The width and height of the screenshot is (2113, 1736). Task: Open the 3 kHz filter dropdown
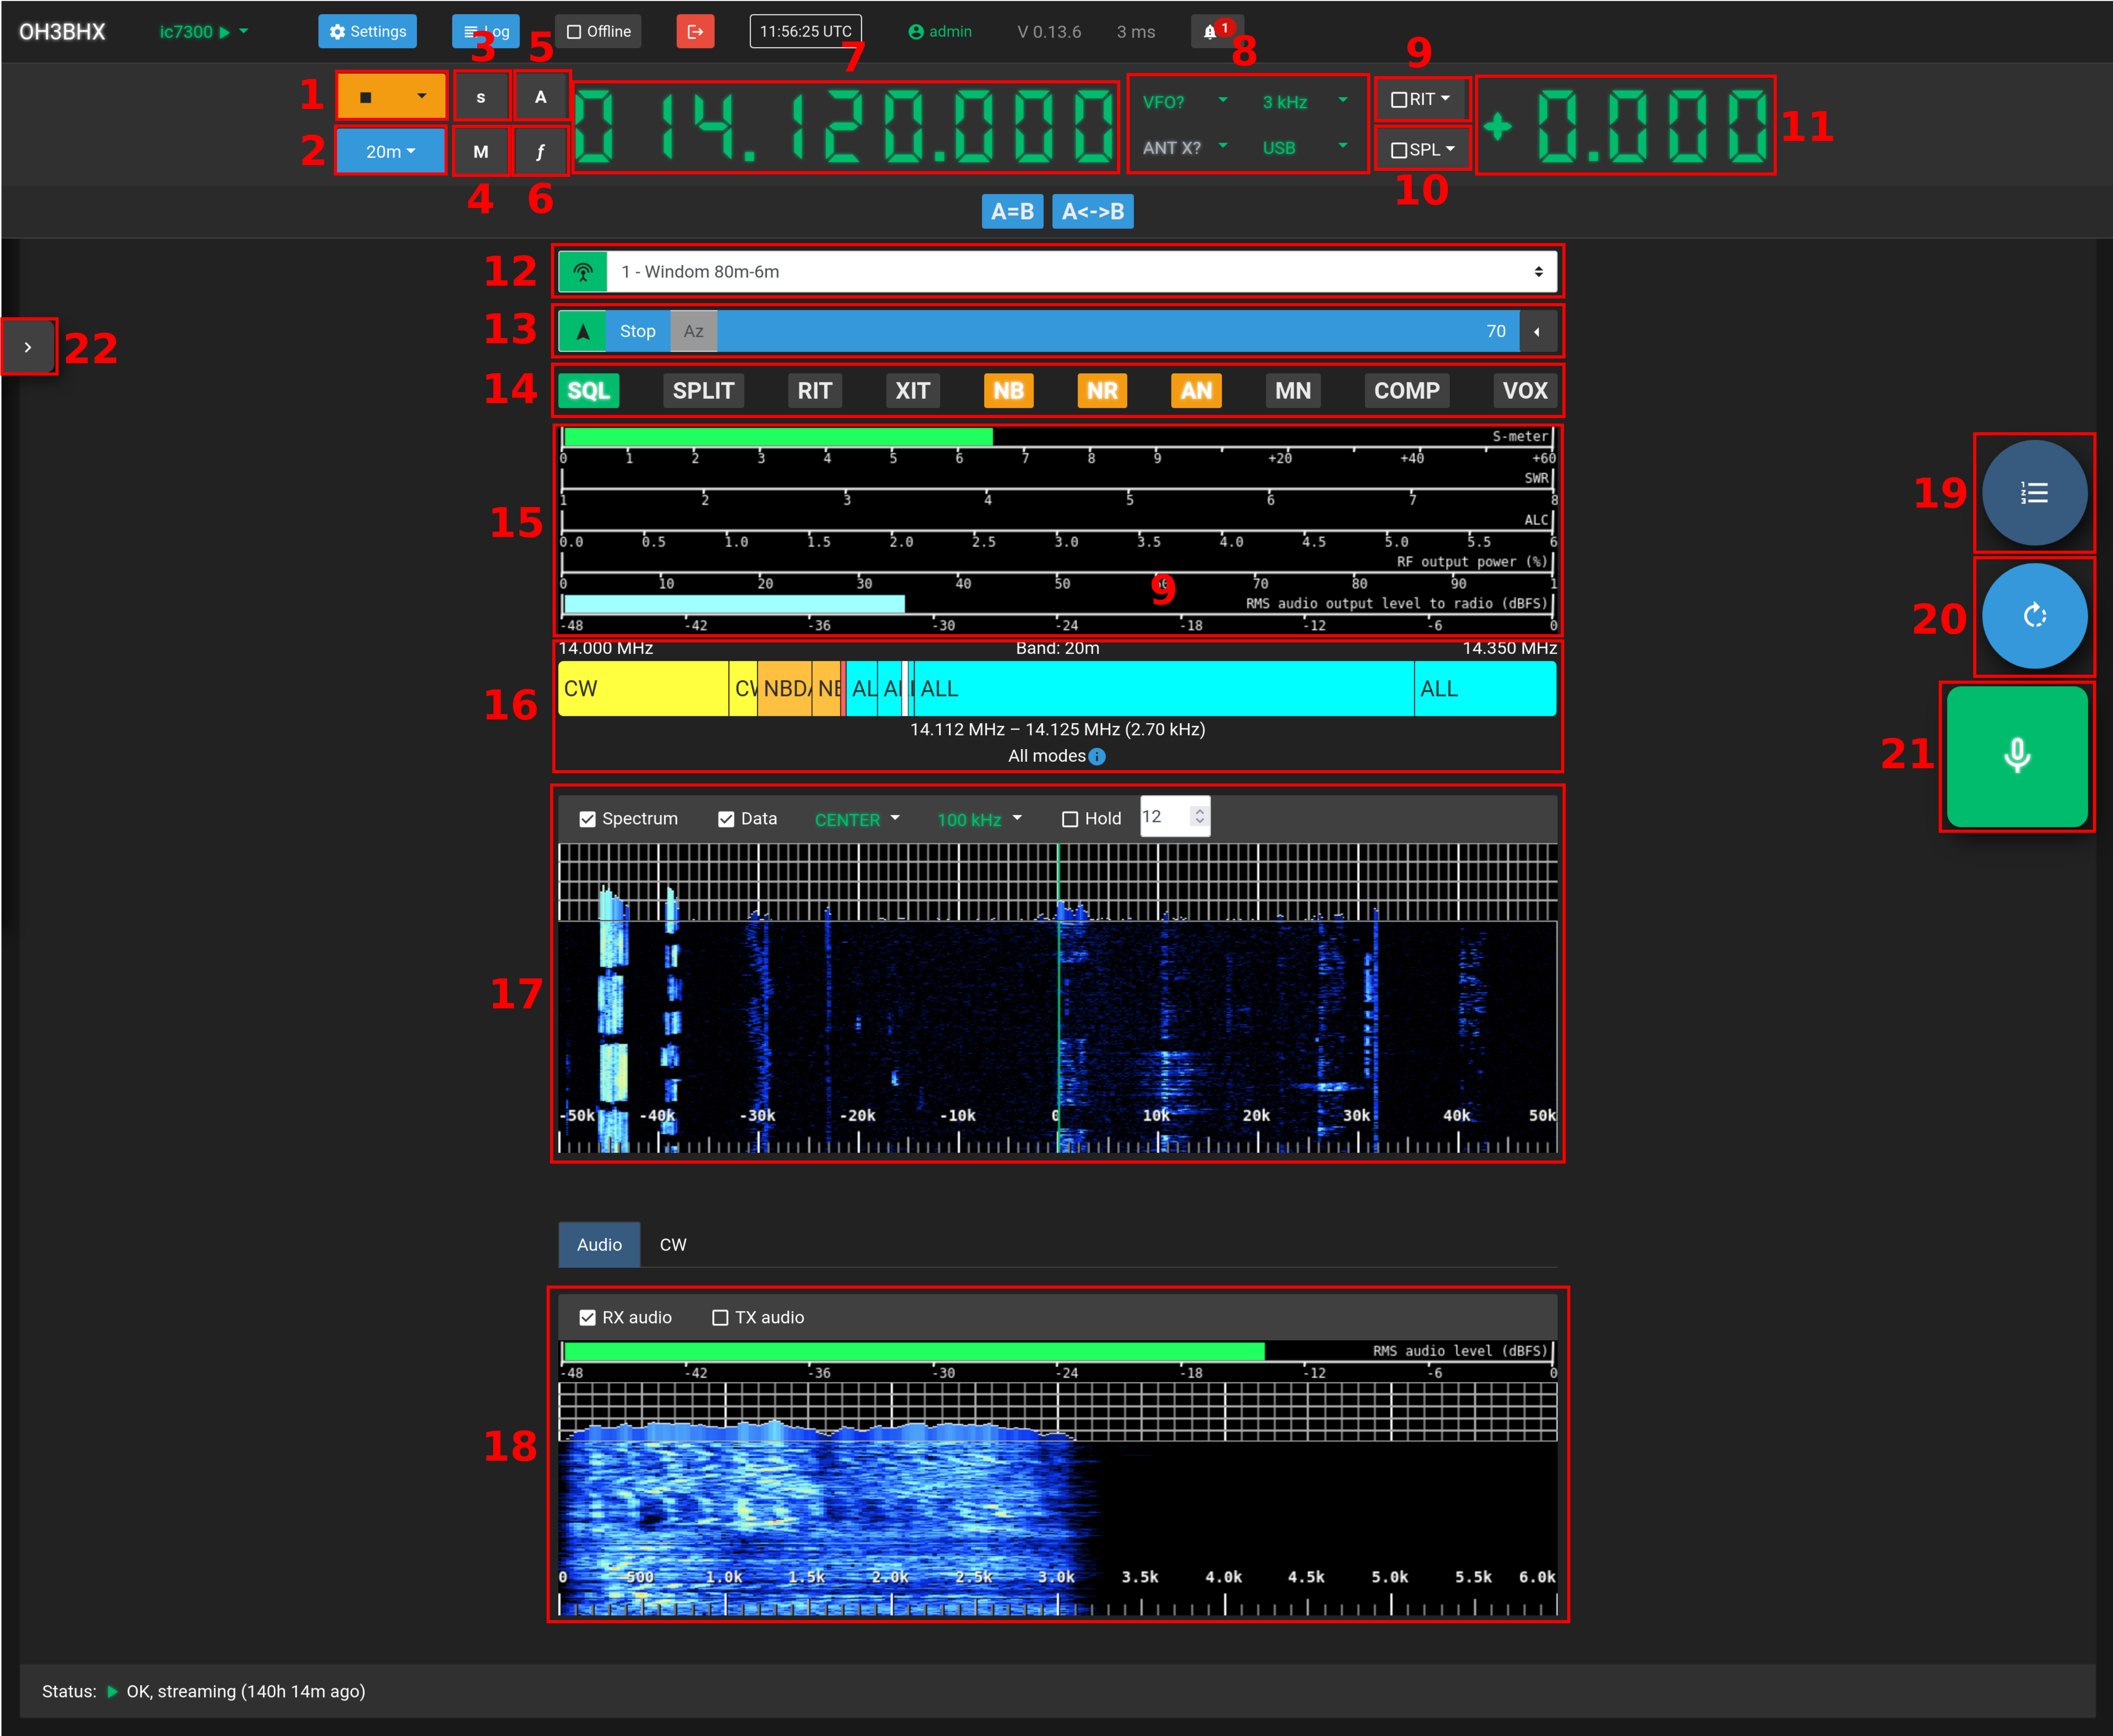tap(1305, 102)
